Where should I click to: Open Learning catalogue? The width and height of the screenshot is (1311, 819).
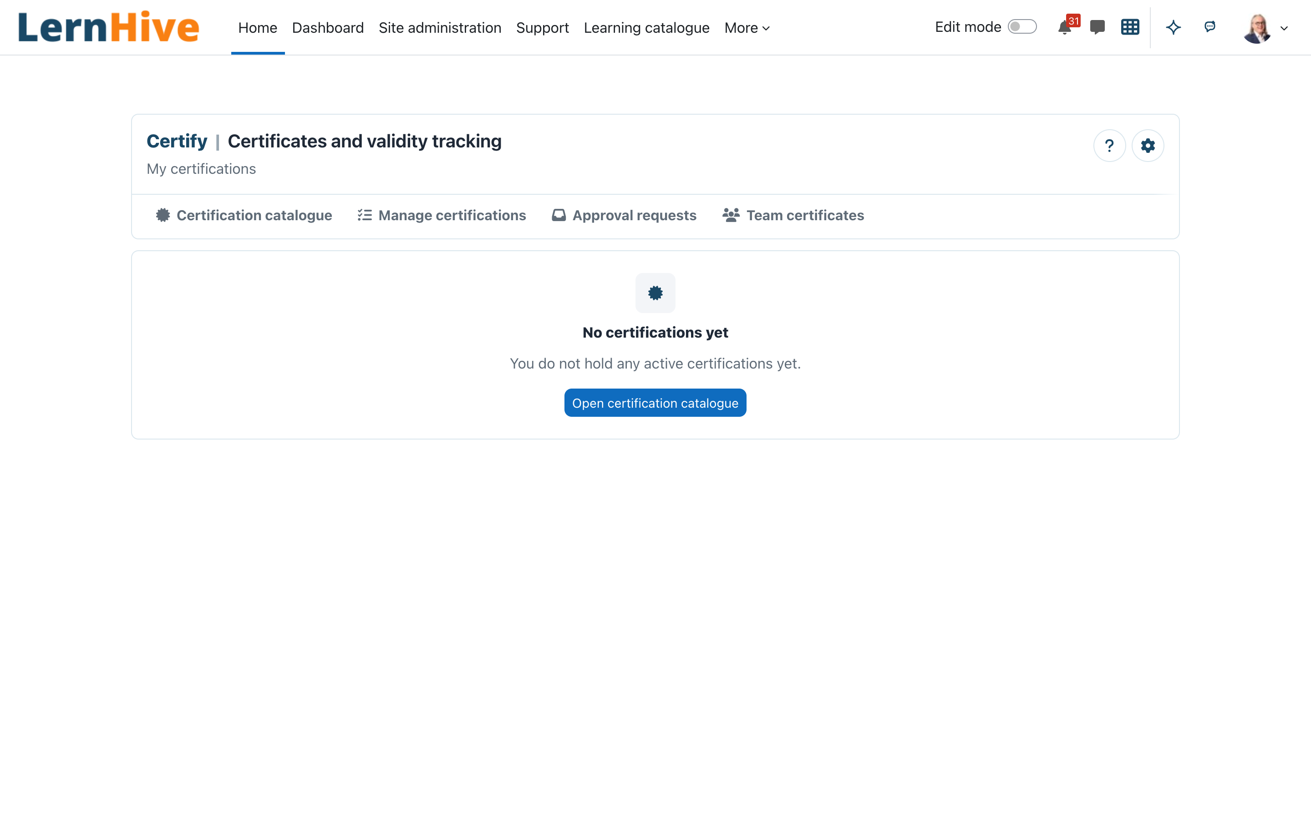tap(646, 28)
